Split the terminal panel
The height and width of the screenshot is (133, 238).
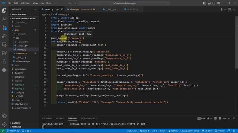pos(215,118)
